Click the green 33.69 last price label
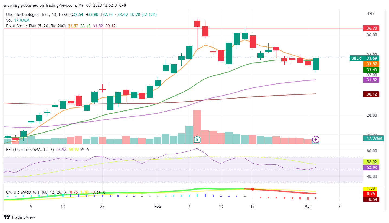Screen dimensions: 389x223 pos(371,58)
